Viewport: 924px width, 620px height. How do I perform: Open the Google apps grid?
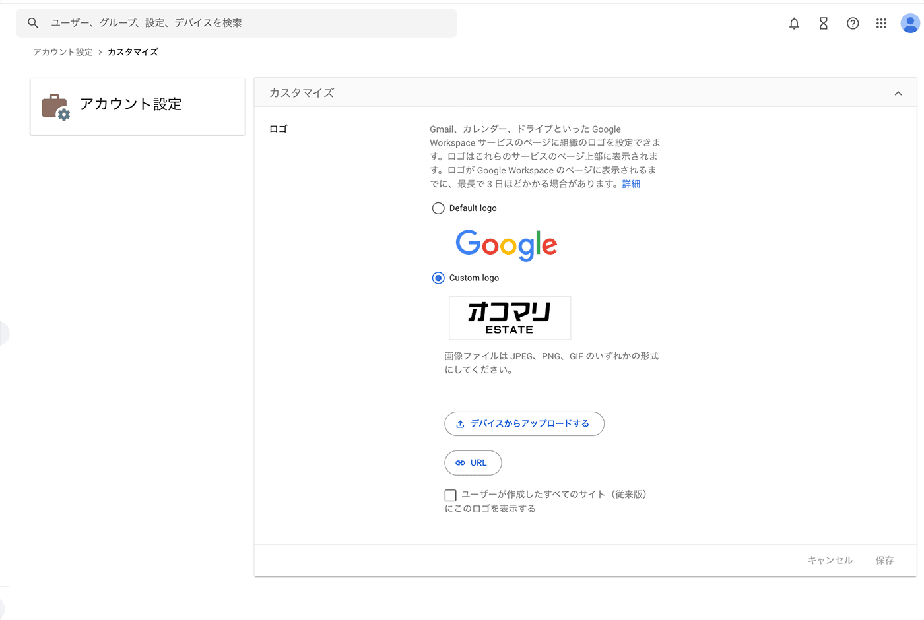click(881, 24)
